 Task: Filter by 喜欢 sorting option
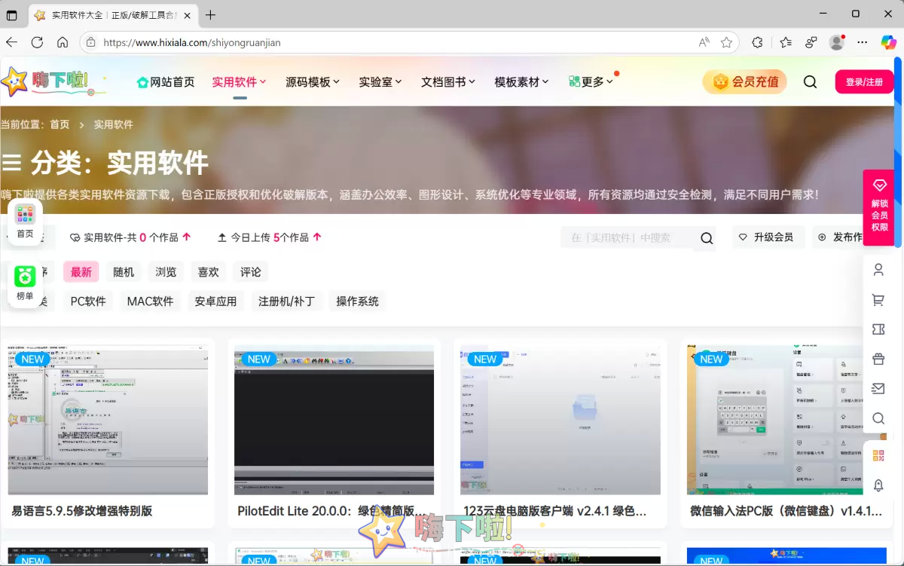(x=208, y=271)
